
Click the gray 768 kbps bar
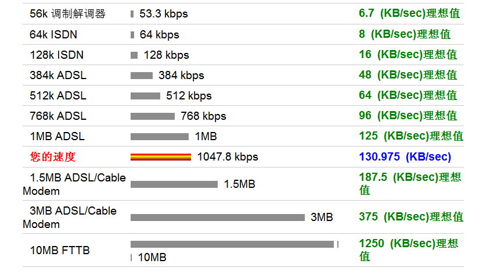coord(152,116)
